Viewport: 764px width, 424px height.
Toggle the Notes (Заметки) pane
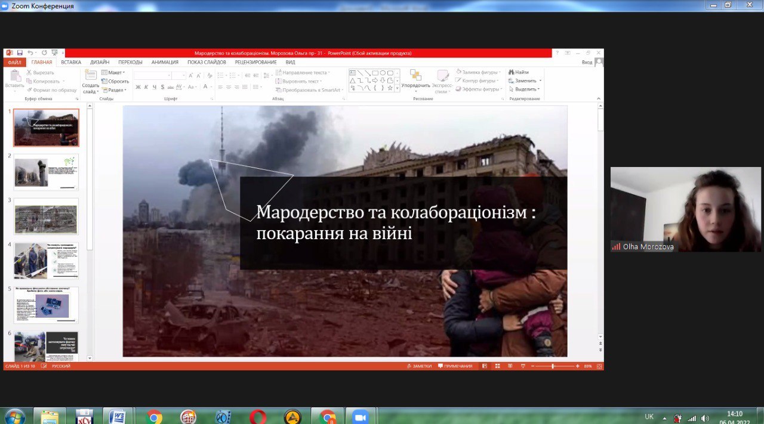[418, 366]
